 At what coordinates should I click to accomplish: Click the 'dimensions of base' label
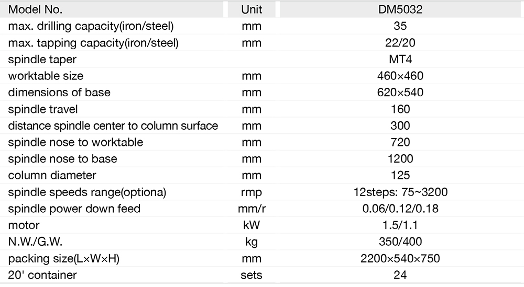pyautogui.click(x=59, y=93)
